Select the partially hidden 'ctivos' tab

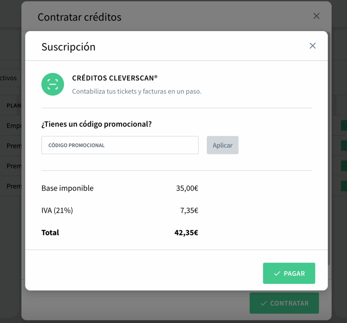(x=8, y=78)
